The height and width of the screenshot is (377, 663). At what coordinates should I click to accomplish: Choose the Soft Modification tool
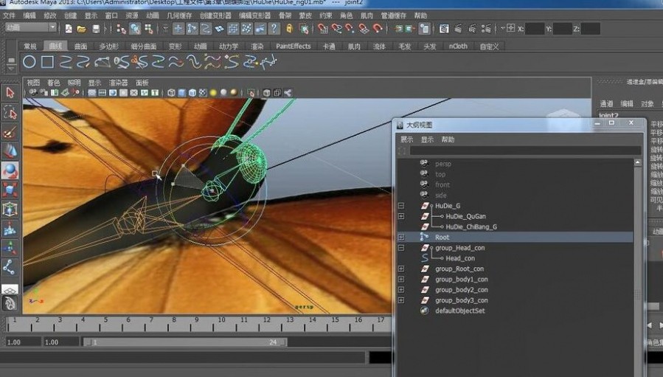coord(10,229)
